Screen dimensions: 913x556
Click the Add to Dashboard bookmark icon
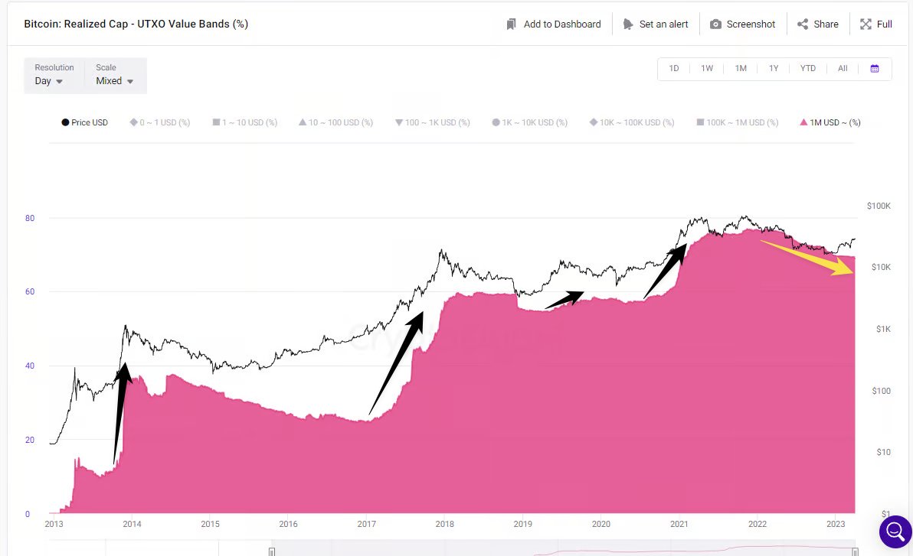click(512, 24)
